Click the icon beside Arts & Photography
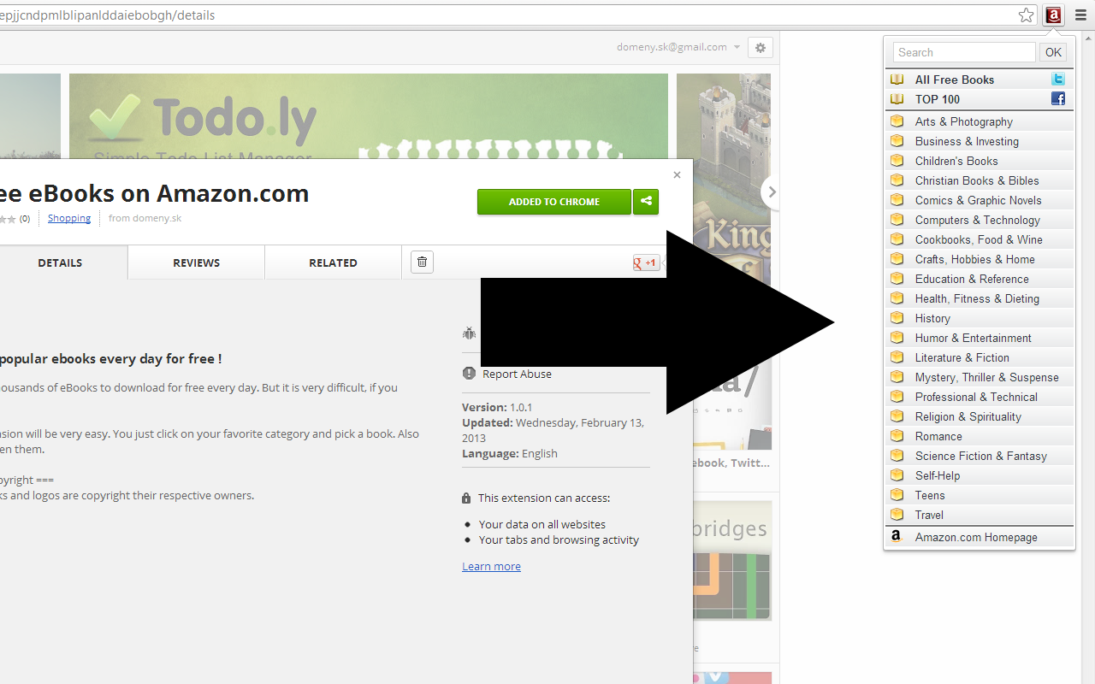Image resolution: width=1095 pixels, height=684 pixels. point(897,121)
